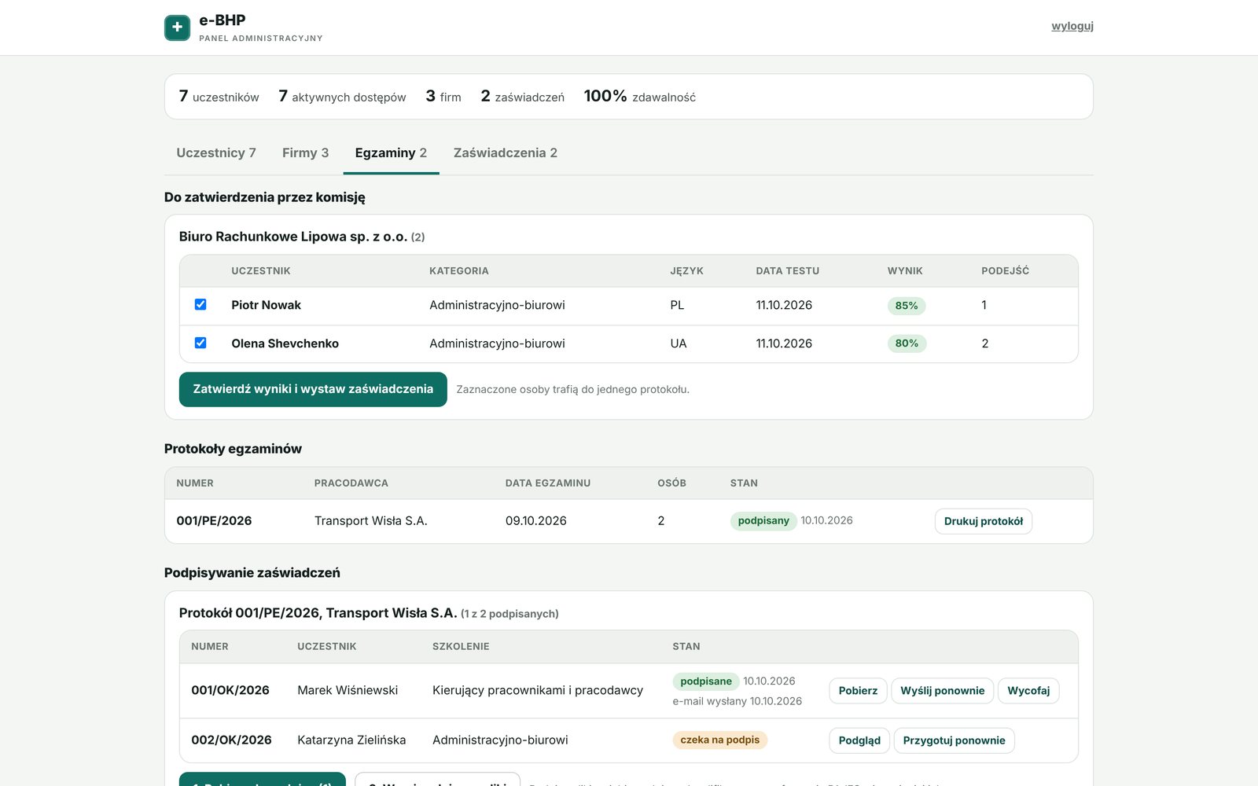1258x786 pixels.
Task: Click the 100% zdawalność statistic
Action: pos(639,96)
